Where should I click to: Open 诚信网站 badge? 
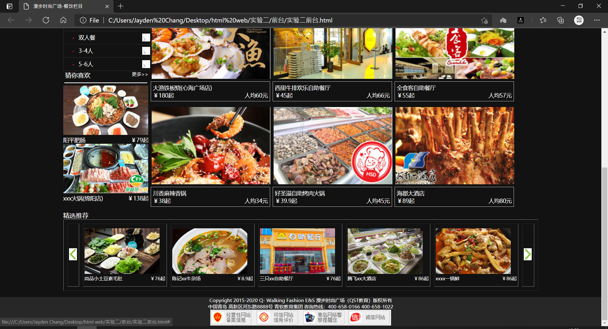pyautogui.click(x=369, y=317)
